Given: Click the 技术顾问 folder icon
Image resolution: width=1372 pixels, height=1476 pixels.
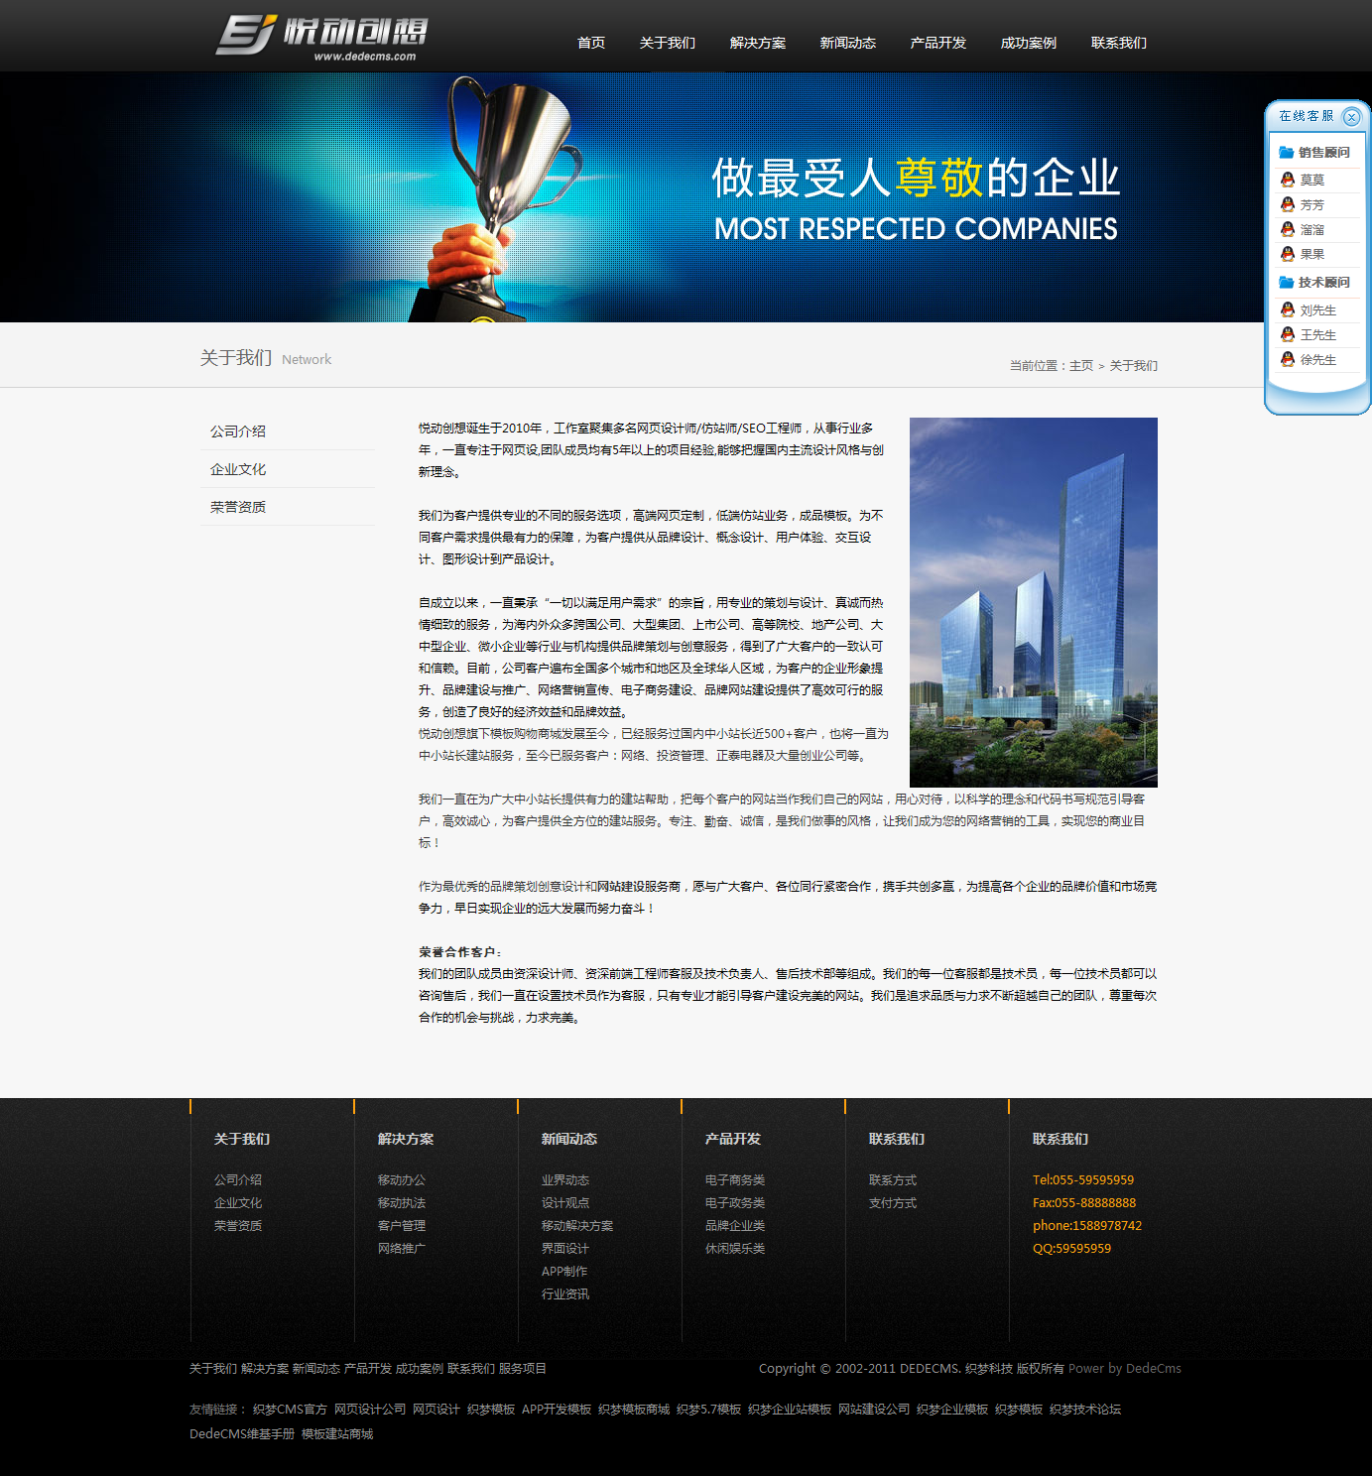Looking at the screenshot, I should coord(1287,283).
